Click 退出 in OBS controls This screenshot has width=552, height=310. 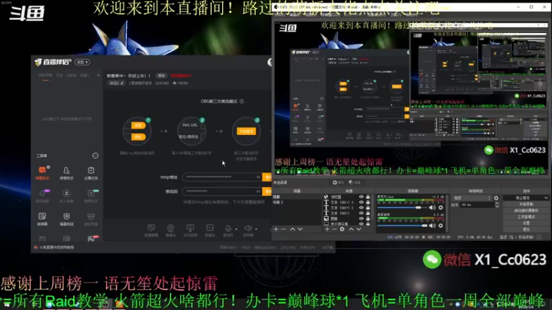(526, 229)
